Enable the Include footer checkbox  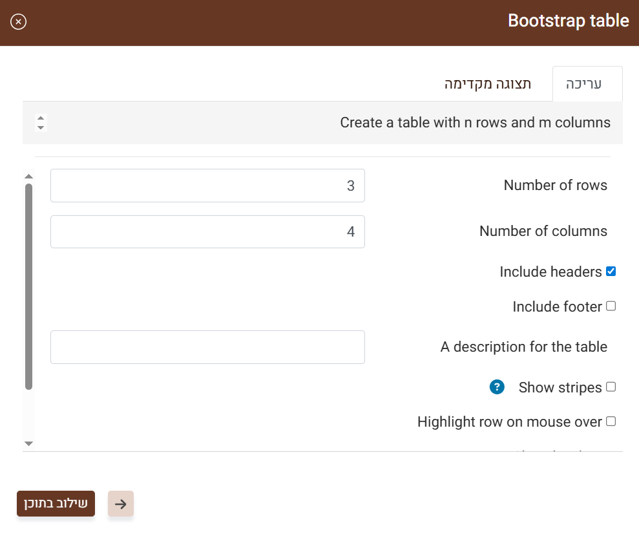[611, 306]
